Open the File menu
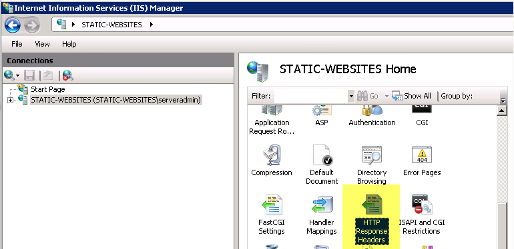Viewport: 514px width, 249px height. (x=17, y=44)
